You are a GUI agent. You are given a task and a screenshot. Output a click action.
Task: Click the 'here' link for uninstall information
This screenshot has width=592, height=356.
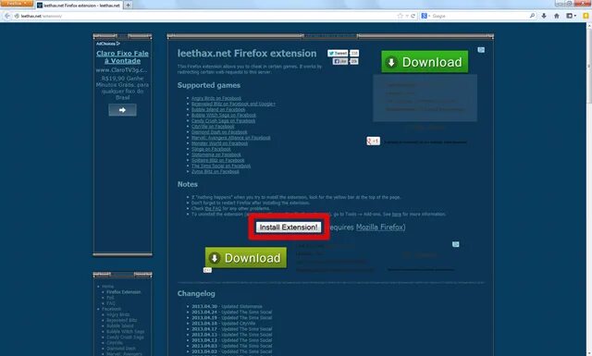[x=397, y=214]
